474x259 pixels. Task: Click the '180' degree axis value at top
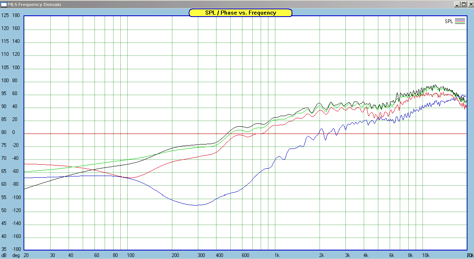(16, 15)
